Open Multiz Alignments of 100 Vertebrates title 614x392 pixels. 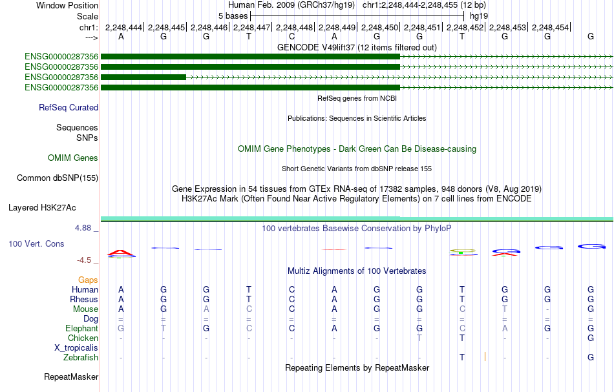click(x=357, y=271)
